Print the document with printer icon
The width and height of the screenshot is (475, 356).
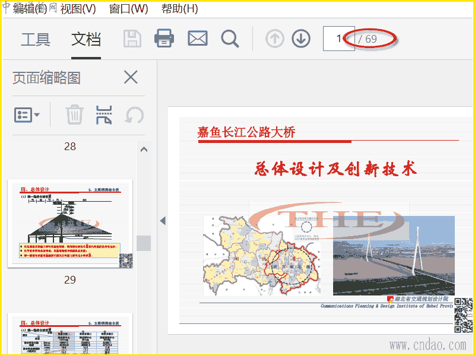coord(164,38)
